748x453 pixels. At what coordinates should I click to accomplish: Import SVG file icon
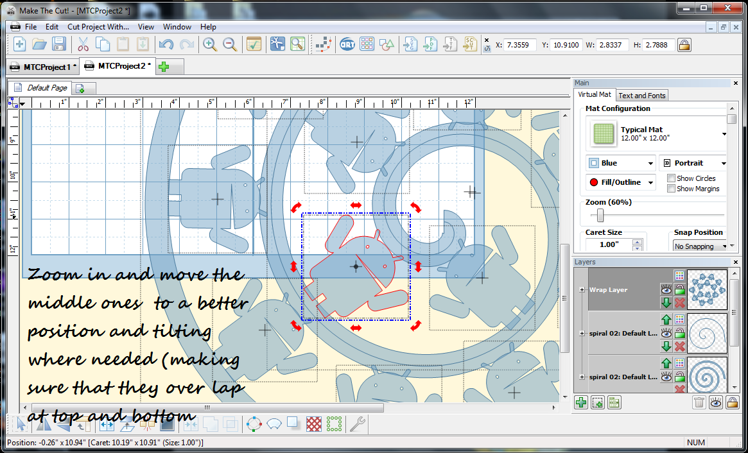410,45
